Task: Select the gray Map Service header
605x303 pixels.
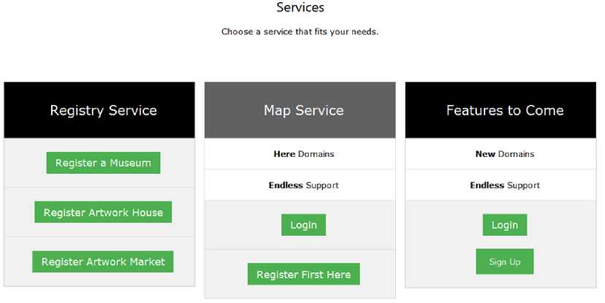Action: pos(303,110)
